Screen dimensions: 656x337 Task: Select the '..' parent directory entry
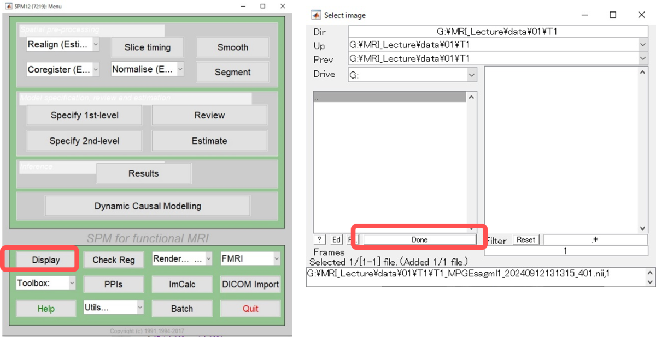point(389,97)
